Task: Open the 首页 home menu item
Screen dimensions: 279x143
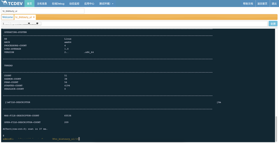Action: point(30,3)
